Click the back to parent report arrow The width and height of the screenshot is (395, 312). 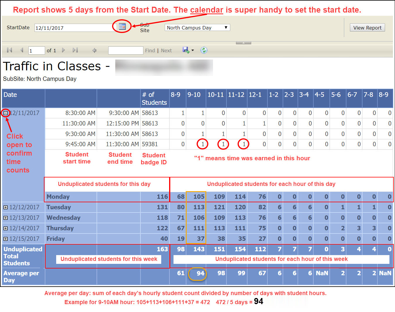(94, 50)
